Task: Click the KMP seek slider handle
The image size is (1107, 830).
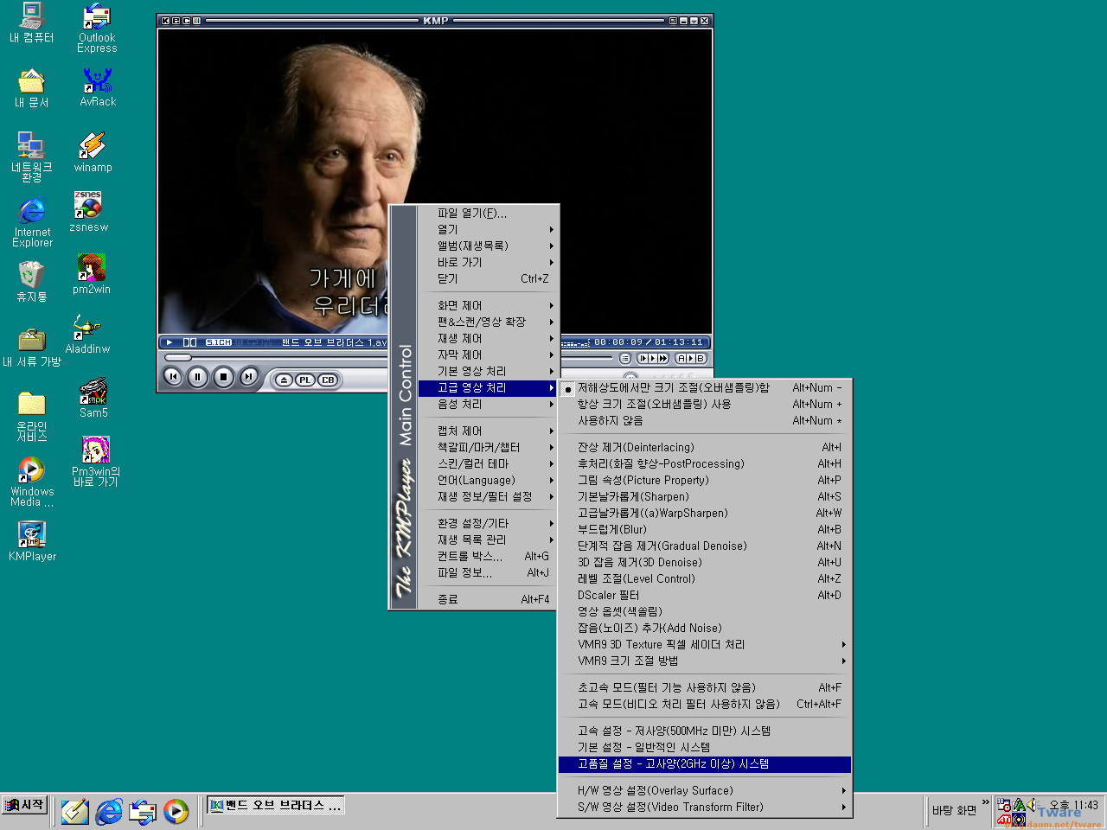Action: pos(178,358)
